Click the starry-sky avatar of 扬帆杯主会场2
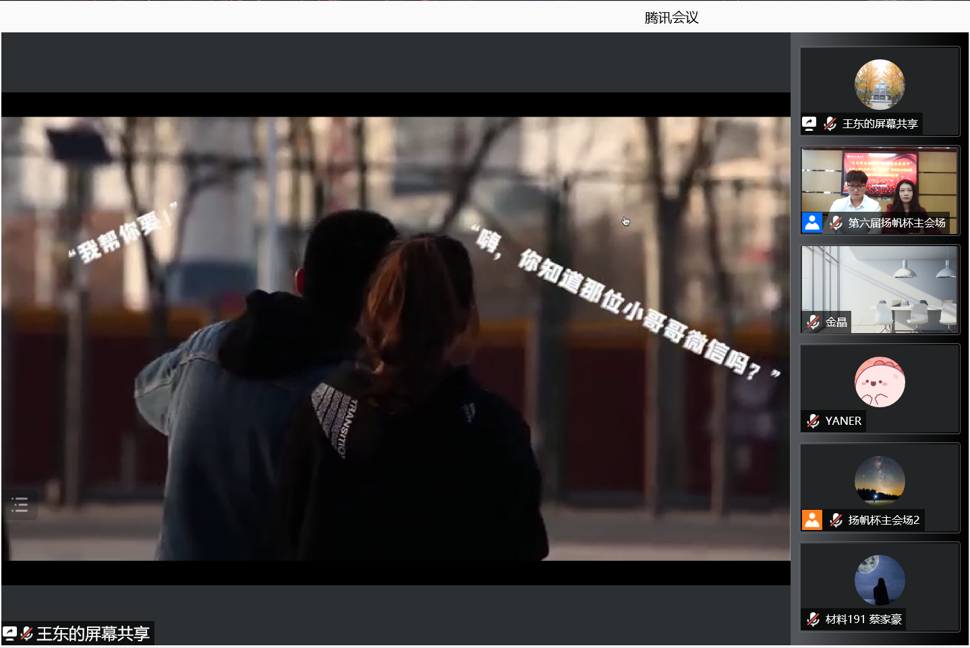 (x=880, y=480)
